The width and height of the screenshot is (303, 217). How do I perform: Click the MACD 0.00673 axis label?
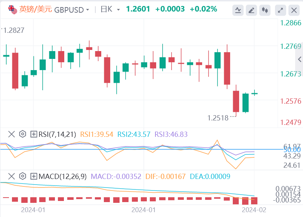point(288,189)
